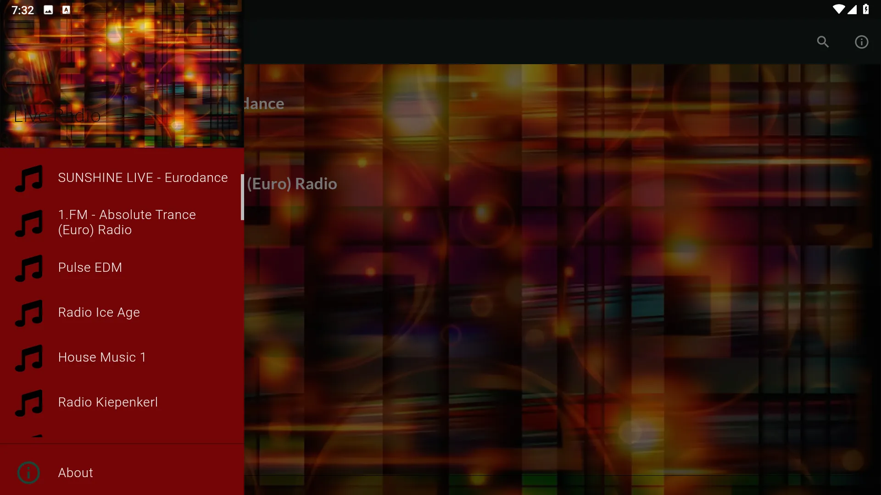
Task: Check the Wi-Fi status icon
Action: (838, 10)
